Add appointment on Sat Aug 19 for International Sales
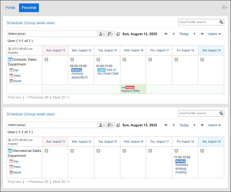This screenshot has height=192, width=231. [x=202, y=151]
